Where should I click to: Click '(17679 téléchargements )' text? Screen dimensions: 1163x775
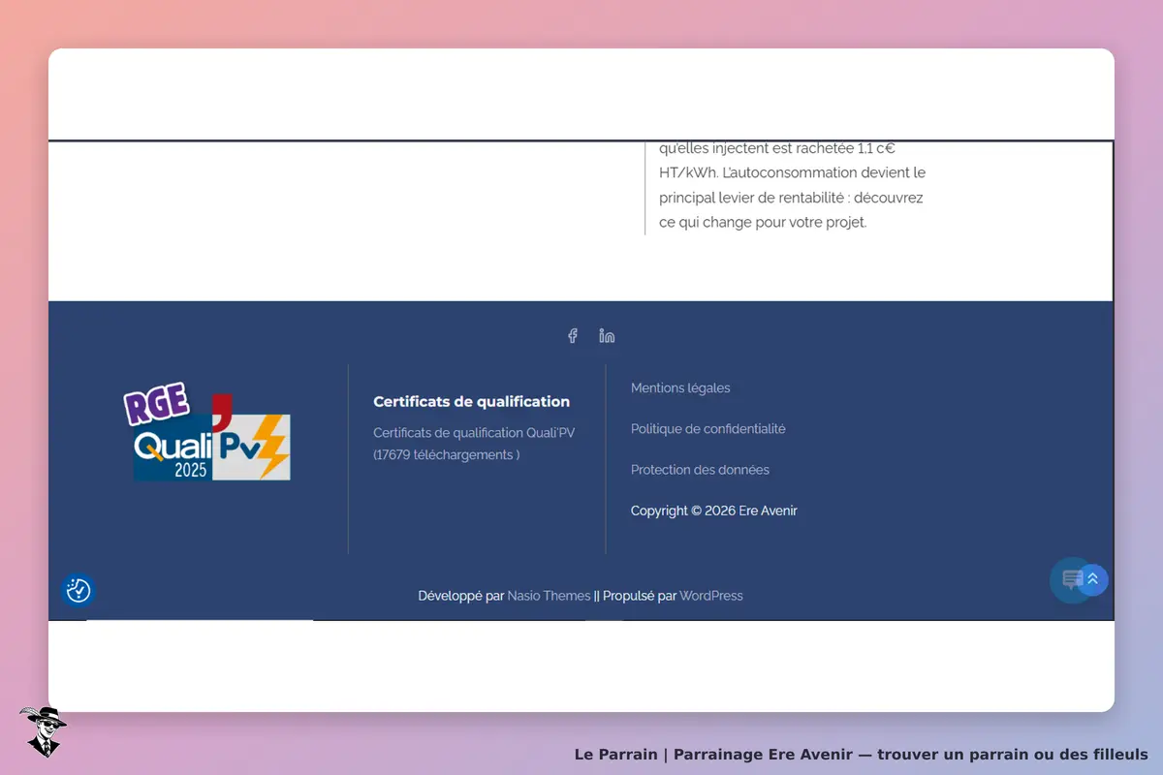[447, 454]
